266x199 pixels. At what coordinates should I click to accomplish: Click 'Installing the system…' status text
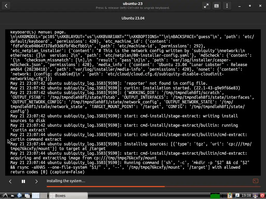pos(66,181)
